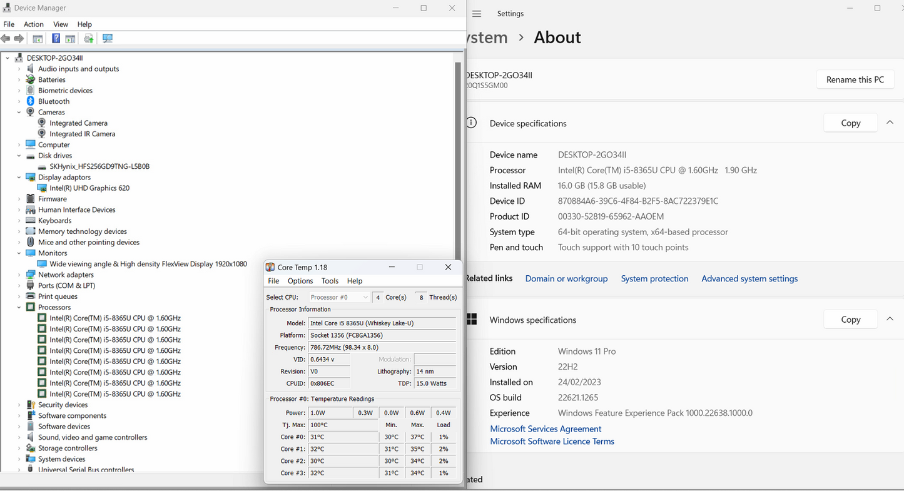The height and width of the screenshot is (491, 904).
Task: Open Advanced system settings link
Action: (749, 278)
